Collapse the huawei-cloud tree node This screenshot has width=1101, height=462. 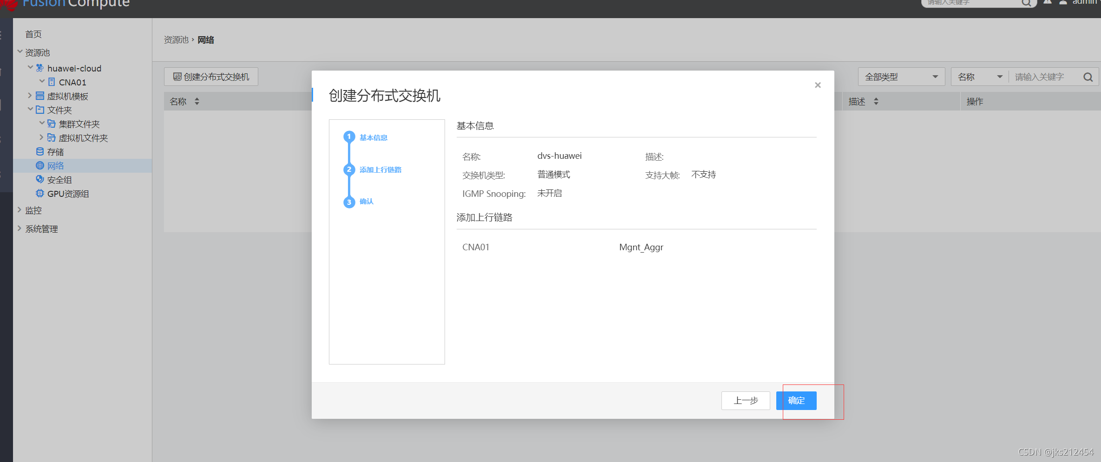pos(30,68)
